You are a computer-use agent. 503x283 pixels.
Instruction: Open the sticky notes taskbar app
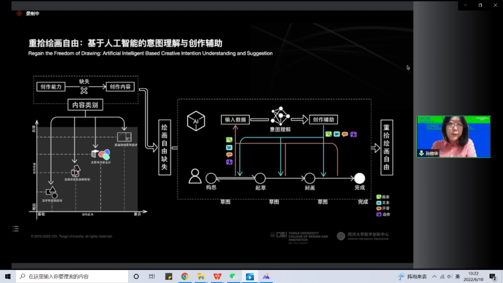169,276
